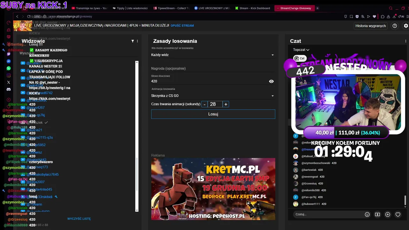Select the 'StreamChange Giveaway' tab
Image resolution: width=409 pixels, height=230 pixels.
[x=294, y=8]
